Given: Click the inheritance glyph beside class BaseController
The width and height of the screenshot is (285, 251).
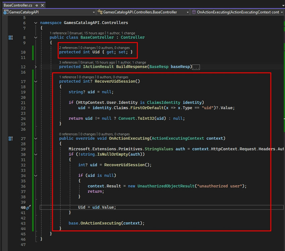Looking at the screenshot, I should tap(10, 37).
